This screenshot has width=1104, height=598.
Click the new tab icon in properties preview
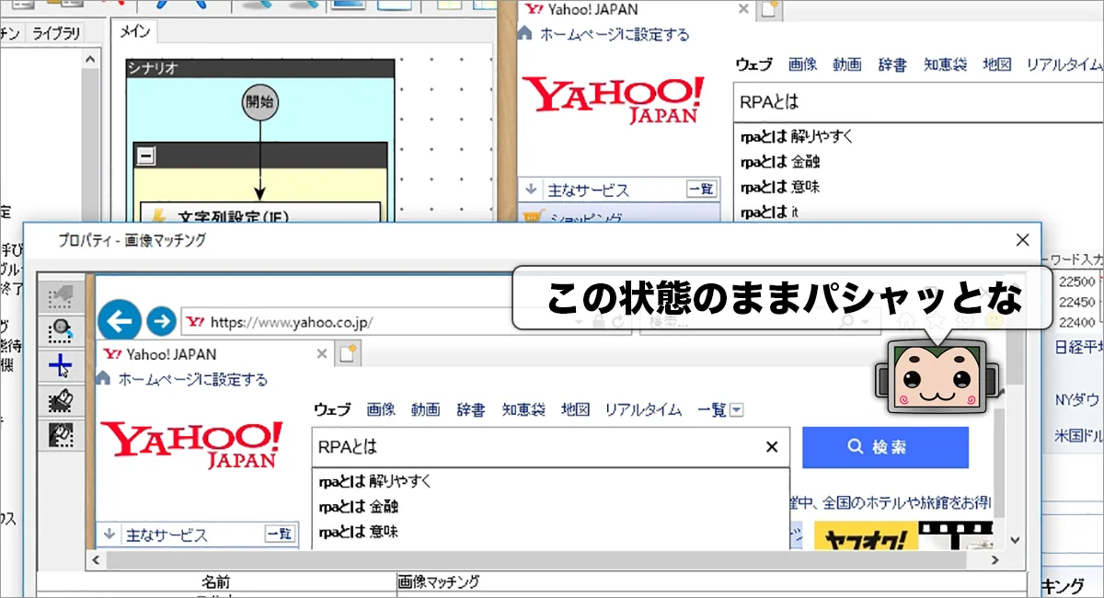pos(348,354)
